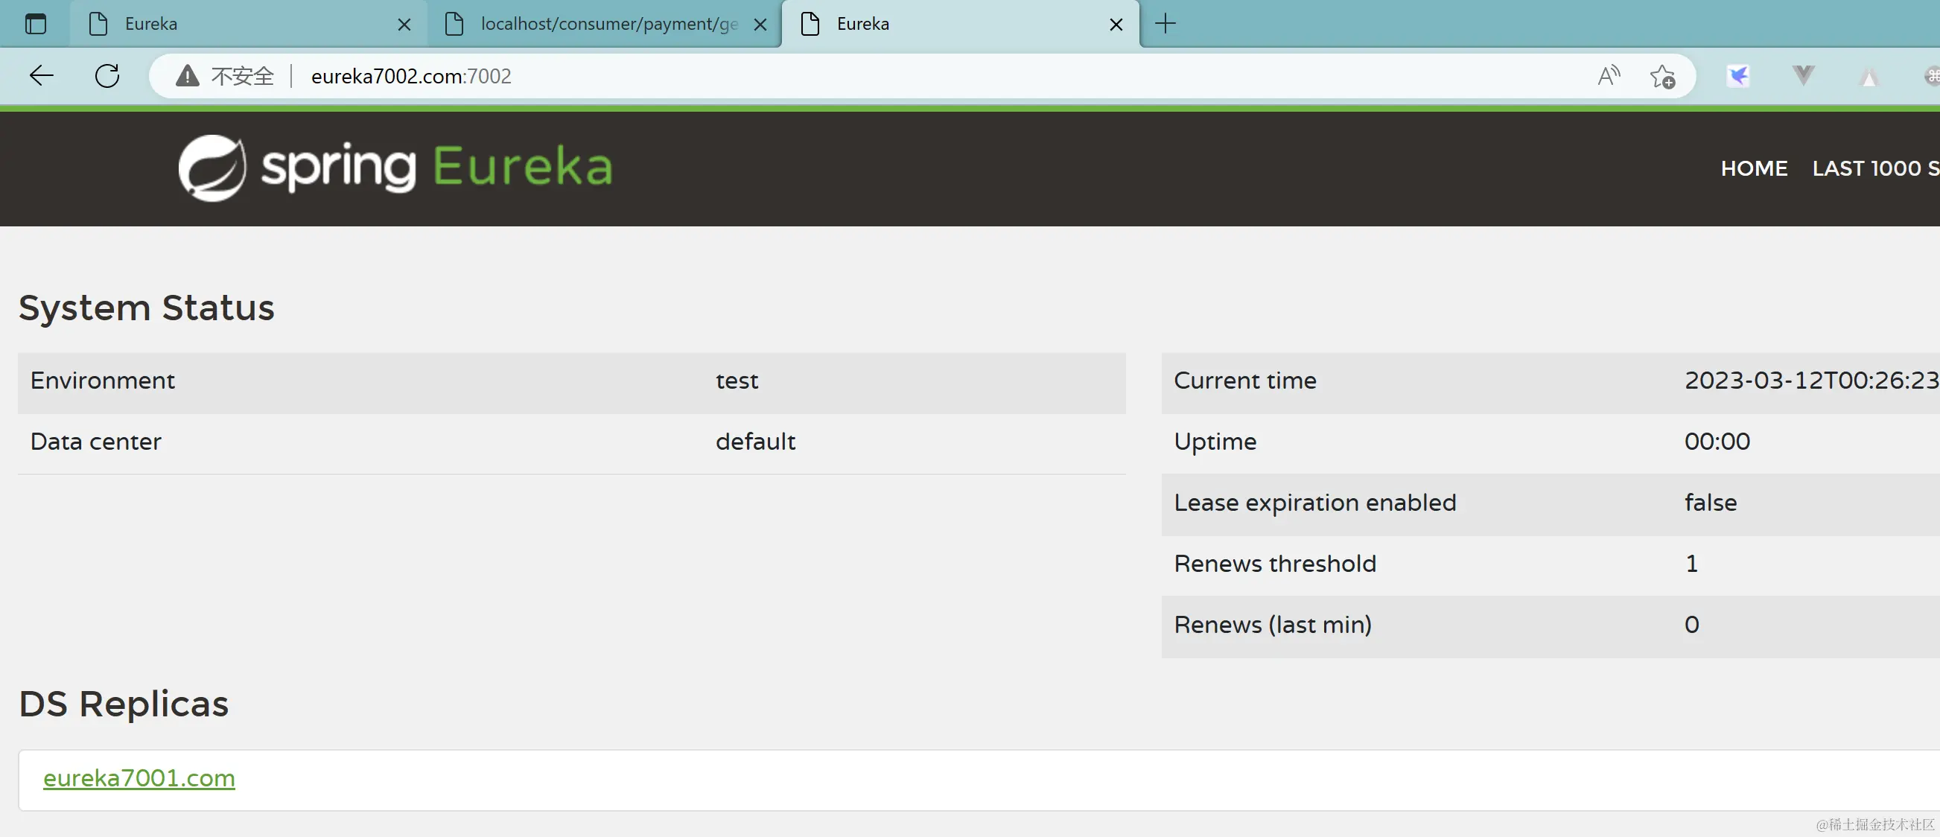Open the blue bird extension

1738,75
